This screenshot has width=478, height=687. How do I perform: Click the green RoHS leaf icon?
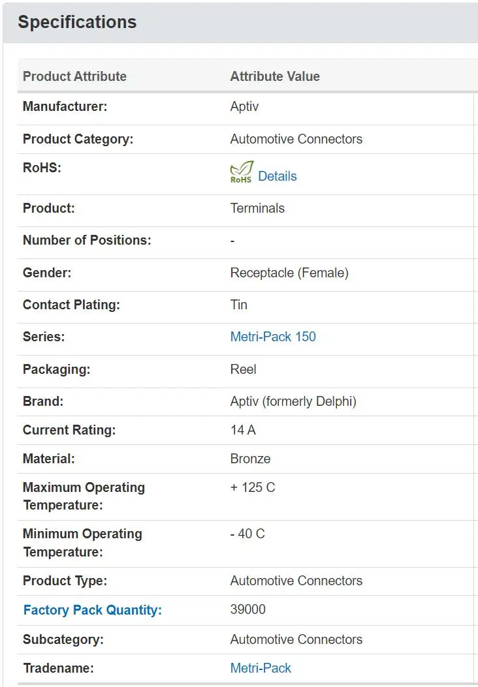tap(242, 172)
